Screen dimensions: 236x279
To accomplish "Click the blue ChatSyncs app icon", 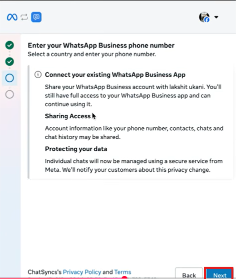I will [36, 17].
